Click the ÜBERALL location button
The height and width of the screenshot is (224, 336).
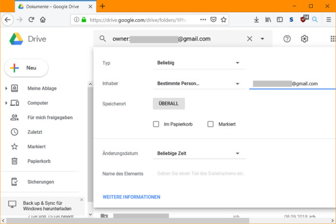click(169, 104)
